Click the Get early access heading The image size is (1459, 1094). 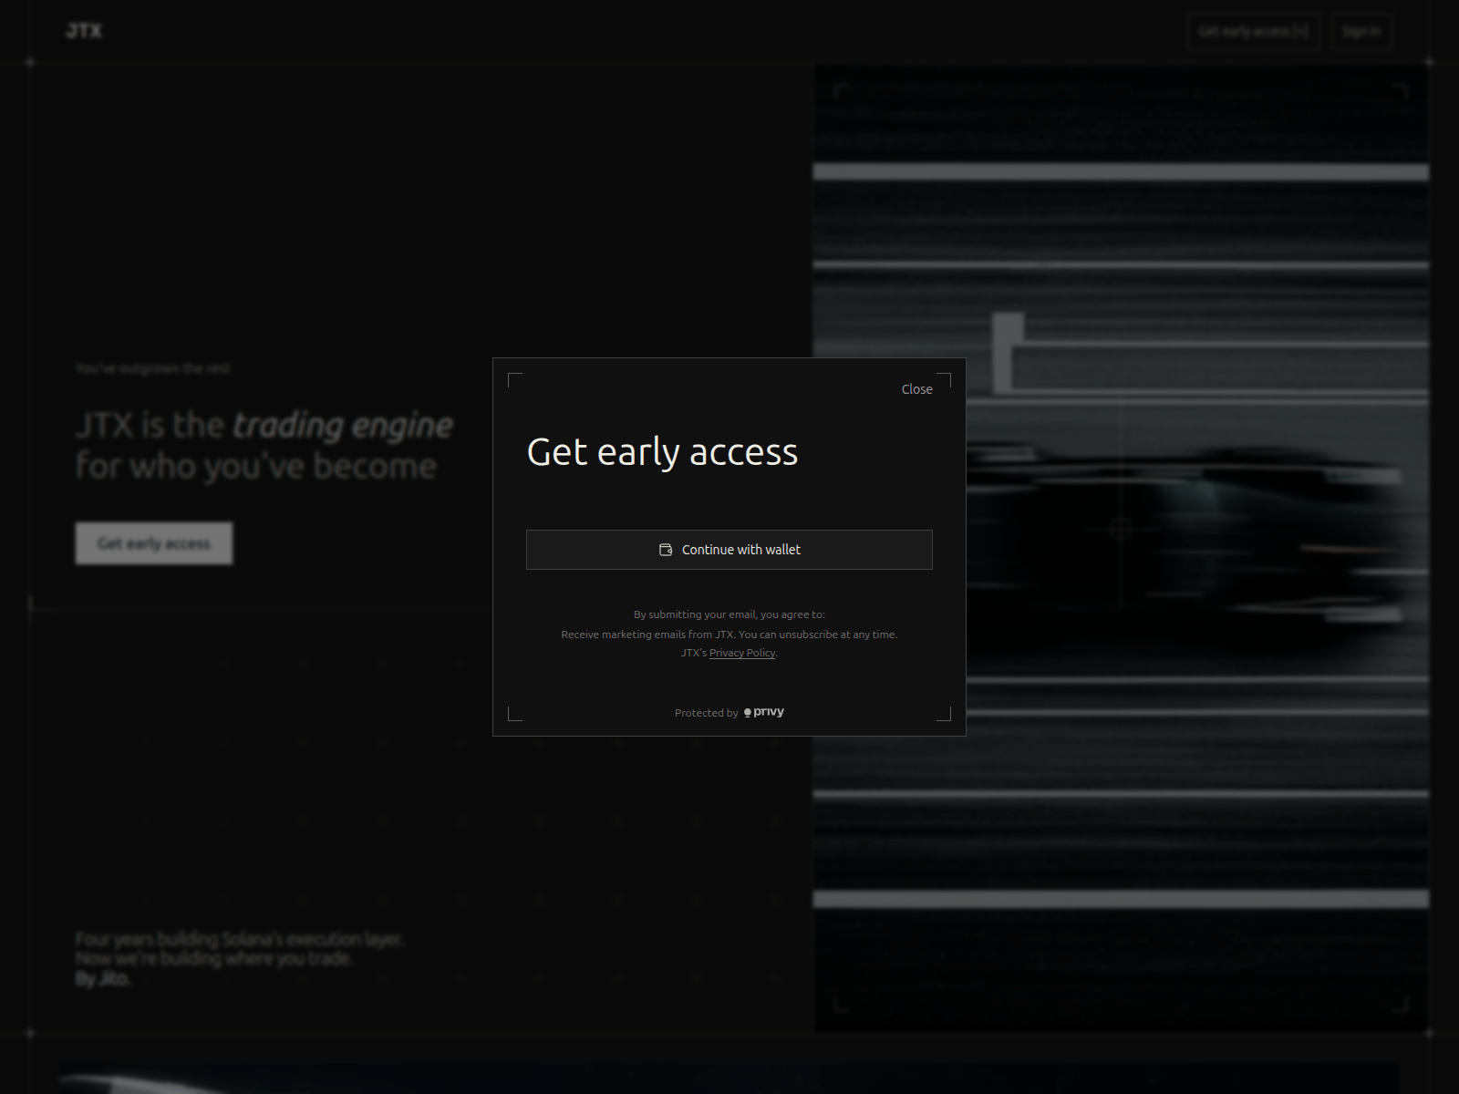[x=662, y=452]
